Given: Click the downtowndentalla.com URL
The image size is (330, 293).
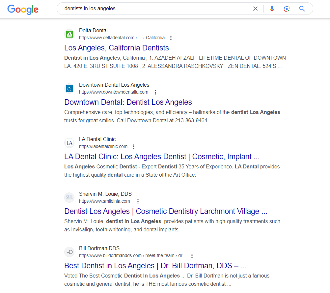Looking at the screenshot, I should pos(114,92).
